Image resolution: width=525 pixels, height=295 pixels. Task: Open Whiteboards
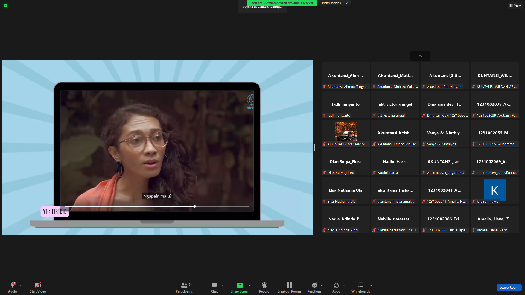361,287
